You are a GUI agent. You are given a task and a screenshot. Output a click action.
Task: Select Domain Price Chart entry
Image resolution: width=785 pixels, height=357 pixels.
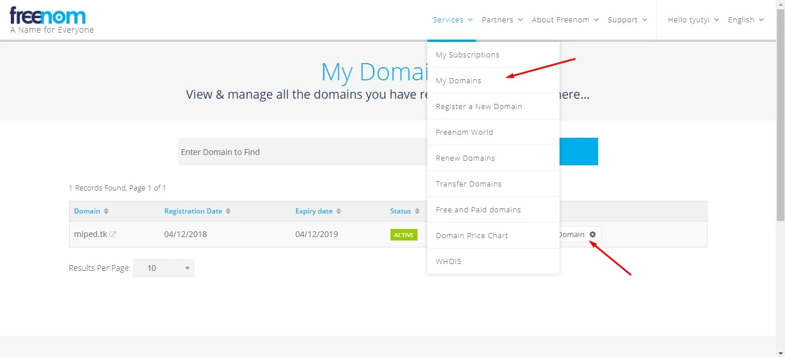click(493, 235)
